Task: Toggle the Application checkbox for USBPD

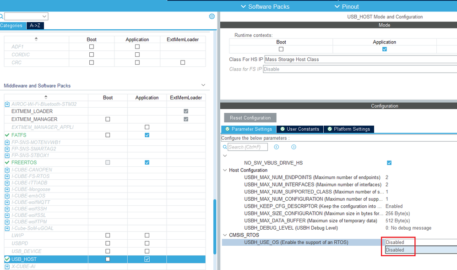Action: click(x=147, y=243)
